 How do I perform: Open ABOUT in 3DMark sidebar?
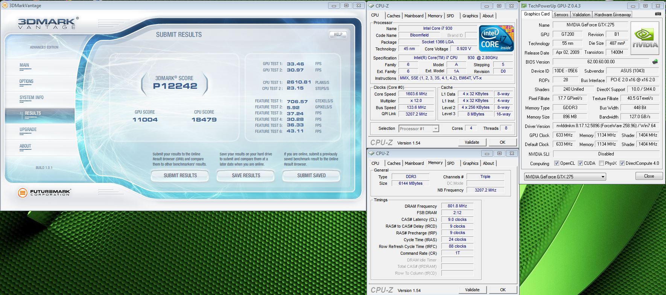(x=25, y=146)
